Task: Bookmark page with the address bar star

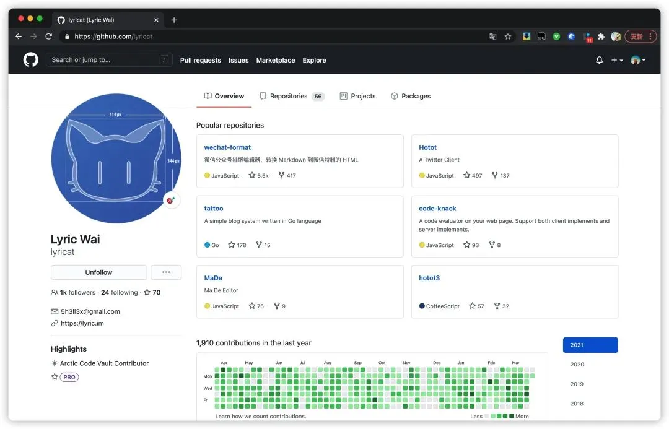Action: (508, 37)
